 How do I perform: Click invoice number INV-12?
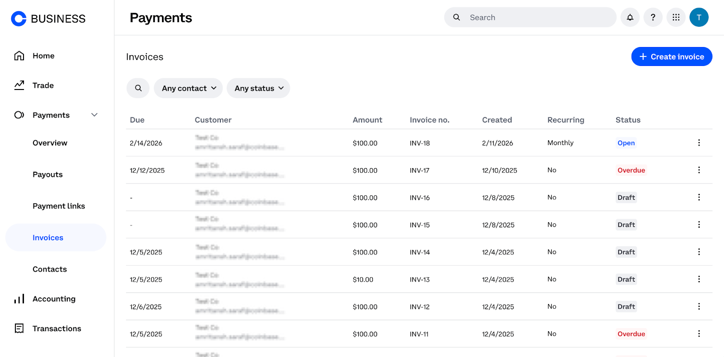pos(420,307)
